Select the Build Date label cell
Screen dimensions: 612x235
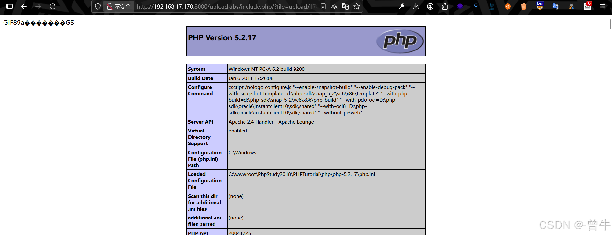click(x=207, y=78)
